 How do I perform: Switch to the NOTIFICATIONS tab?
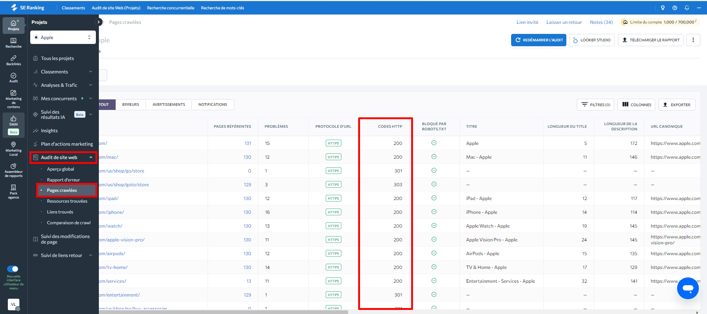tap(213, 105)
